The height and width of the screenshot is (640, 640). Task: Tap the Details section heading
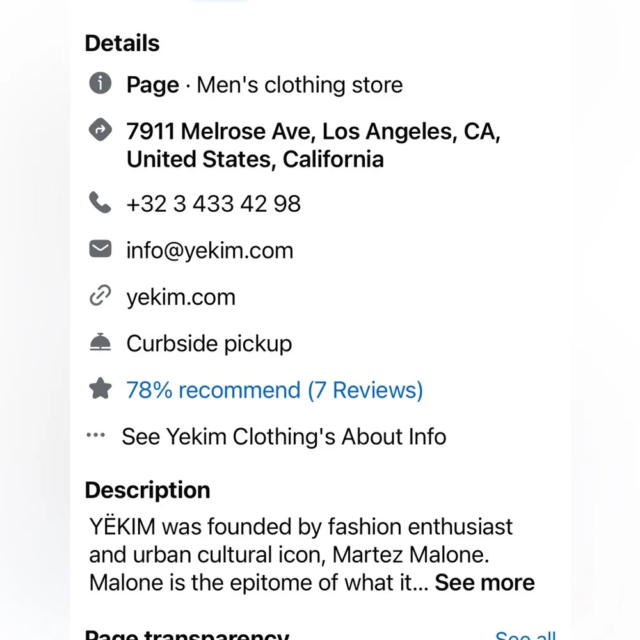click(122, 44)
